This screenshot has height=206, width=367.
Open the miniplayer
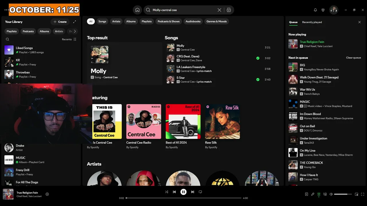point(357,194)
